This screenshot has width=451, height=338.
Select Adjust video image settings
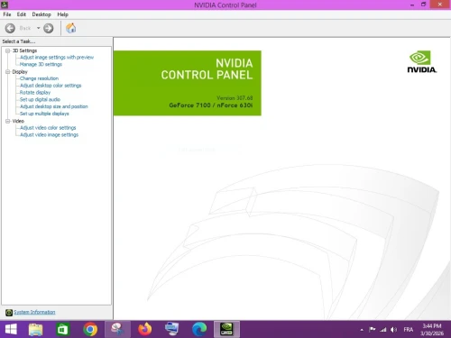pos(49,135)
